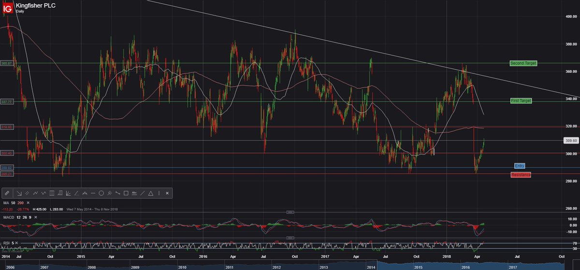Screen dimensions: 580x270
Task: Click the 289.82 price level tag
Action: 7,168
